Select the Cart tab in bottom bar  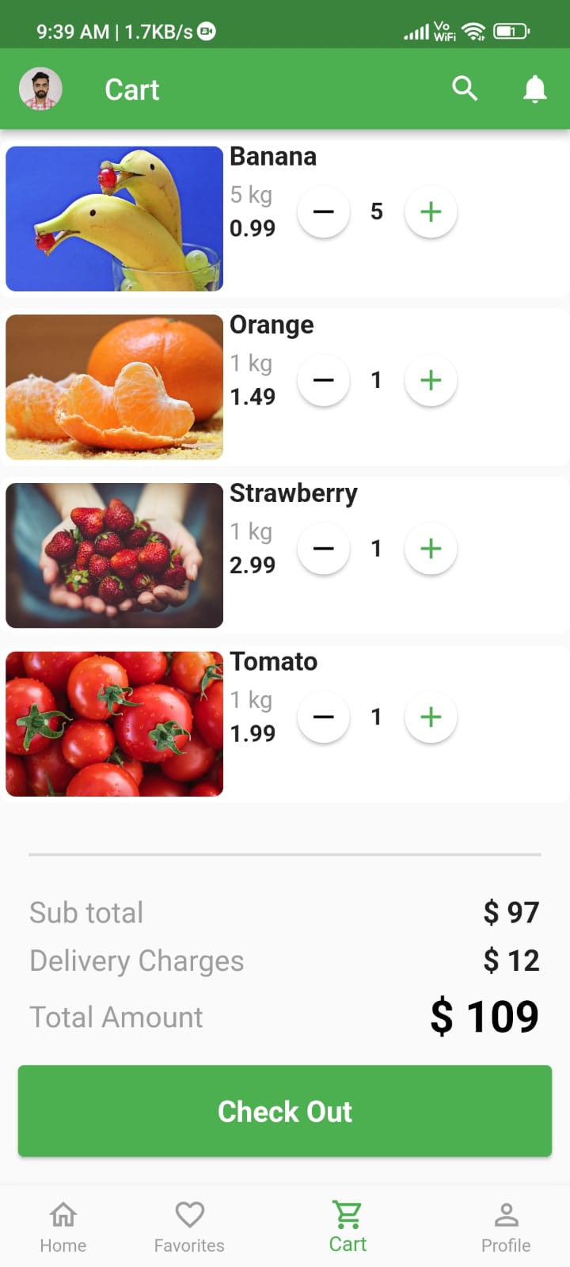pyautogui.click(x=348, y=1227)
